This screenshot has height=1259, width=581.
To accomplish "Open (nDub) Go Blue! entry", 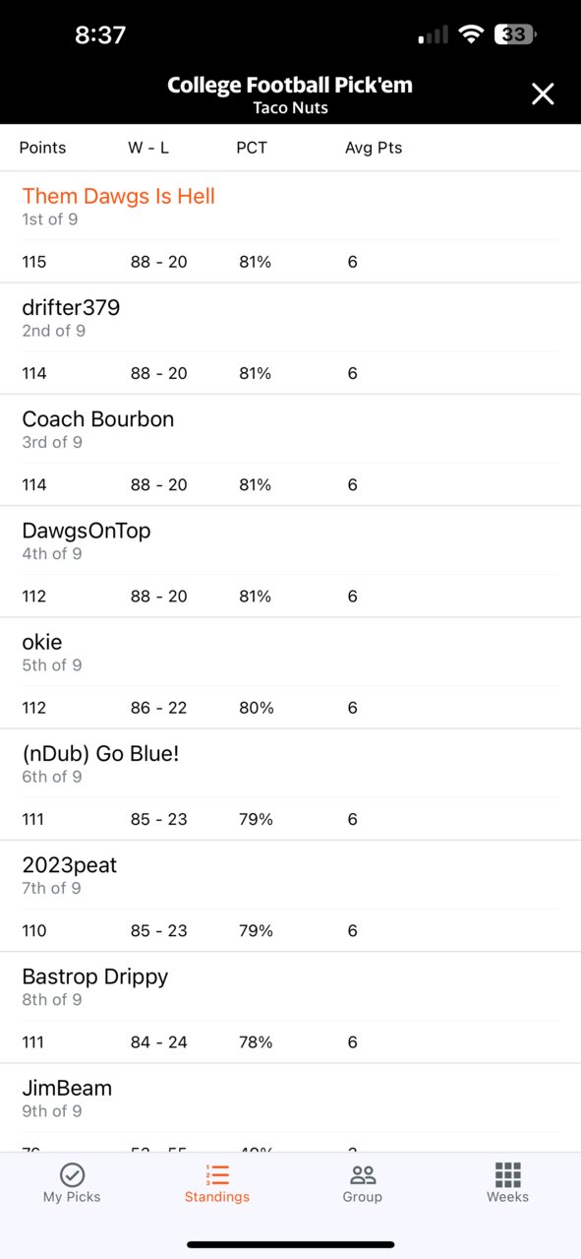I will click(x=290, y=784).
